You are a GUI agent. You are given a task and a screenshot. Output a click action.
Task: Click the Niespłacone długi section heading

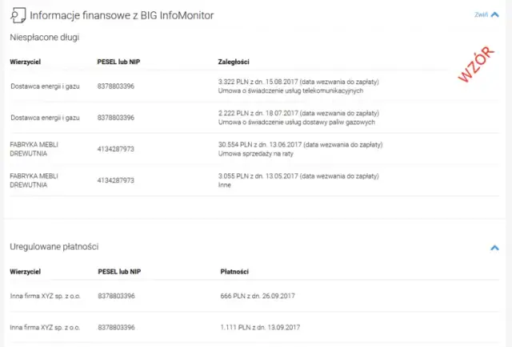coord(45,37)
